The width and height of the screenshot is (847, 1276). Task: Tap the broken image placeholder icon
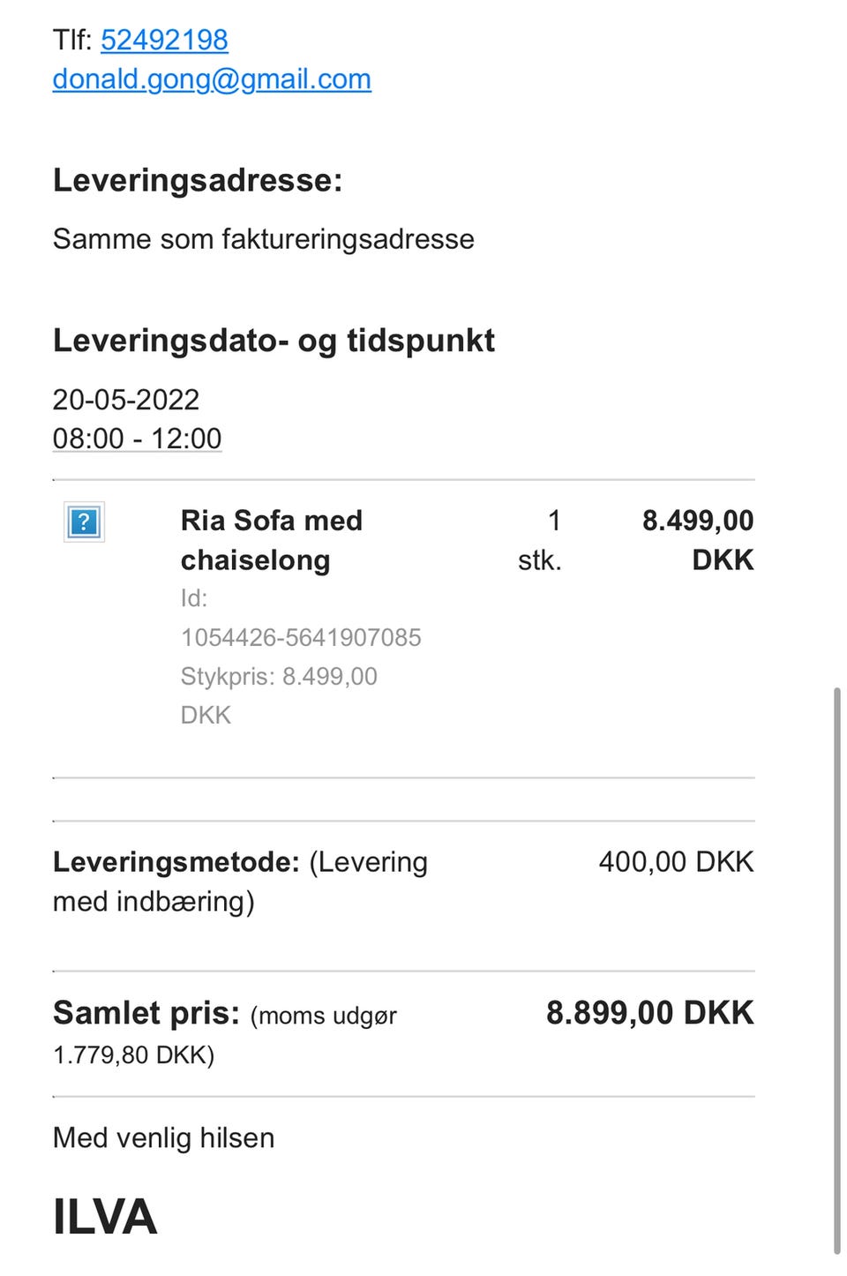point(84,522)
